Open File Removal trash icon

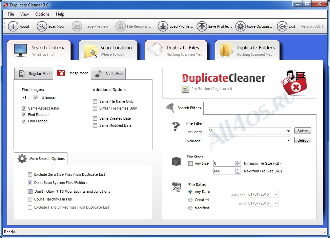pyautogui.click(x=121, y=26)
